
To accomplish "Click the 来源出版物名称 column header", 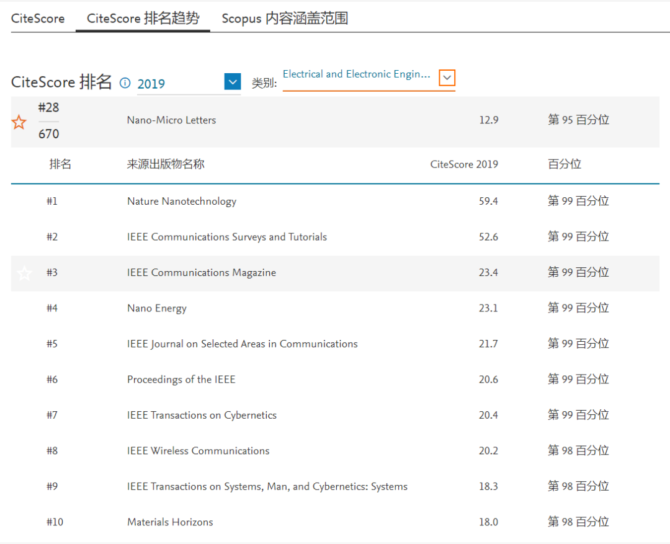I will pyautogui.click(x=166, y=164).
